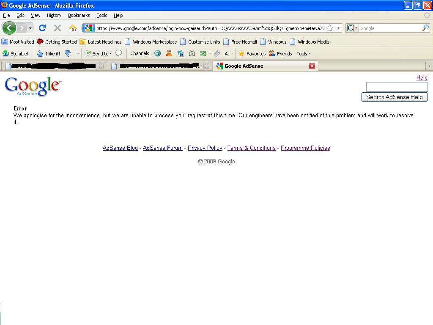Open the File menu
Viewport: 433px width, 325px height.
point(6,15)
